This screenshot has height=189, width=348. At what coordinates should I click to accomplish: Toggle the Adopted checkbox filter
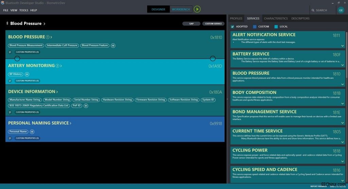[232, 27]
